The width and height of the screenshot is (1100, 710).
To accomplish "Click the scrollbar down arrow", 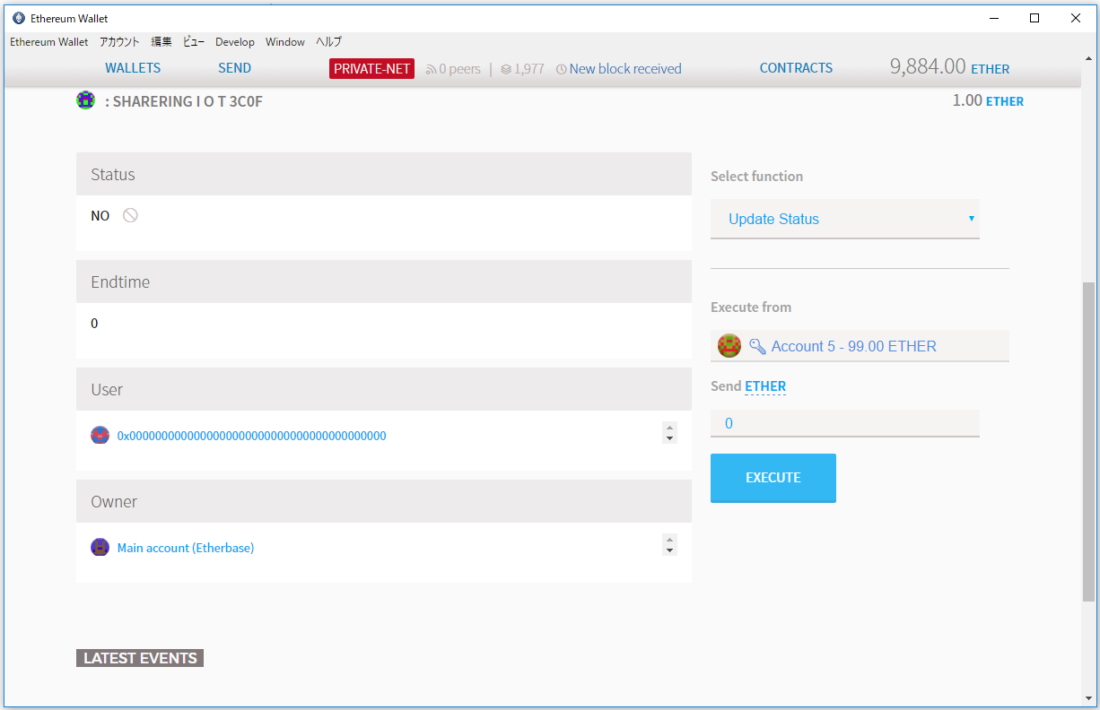I will [x=1089, y=698].
